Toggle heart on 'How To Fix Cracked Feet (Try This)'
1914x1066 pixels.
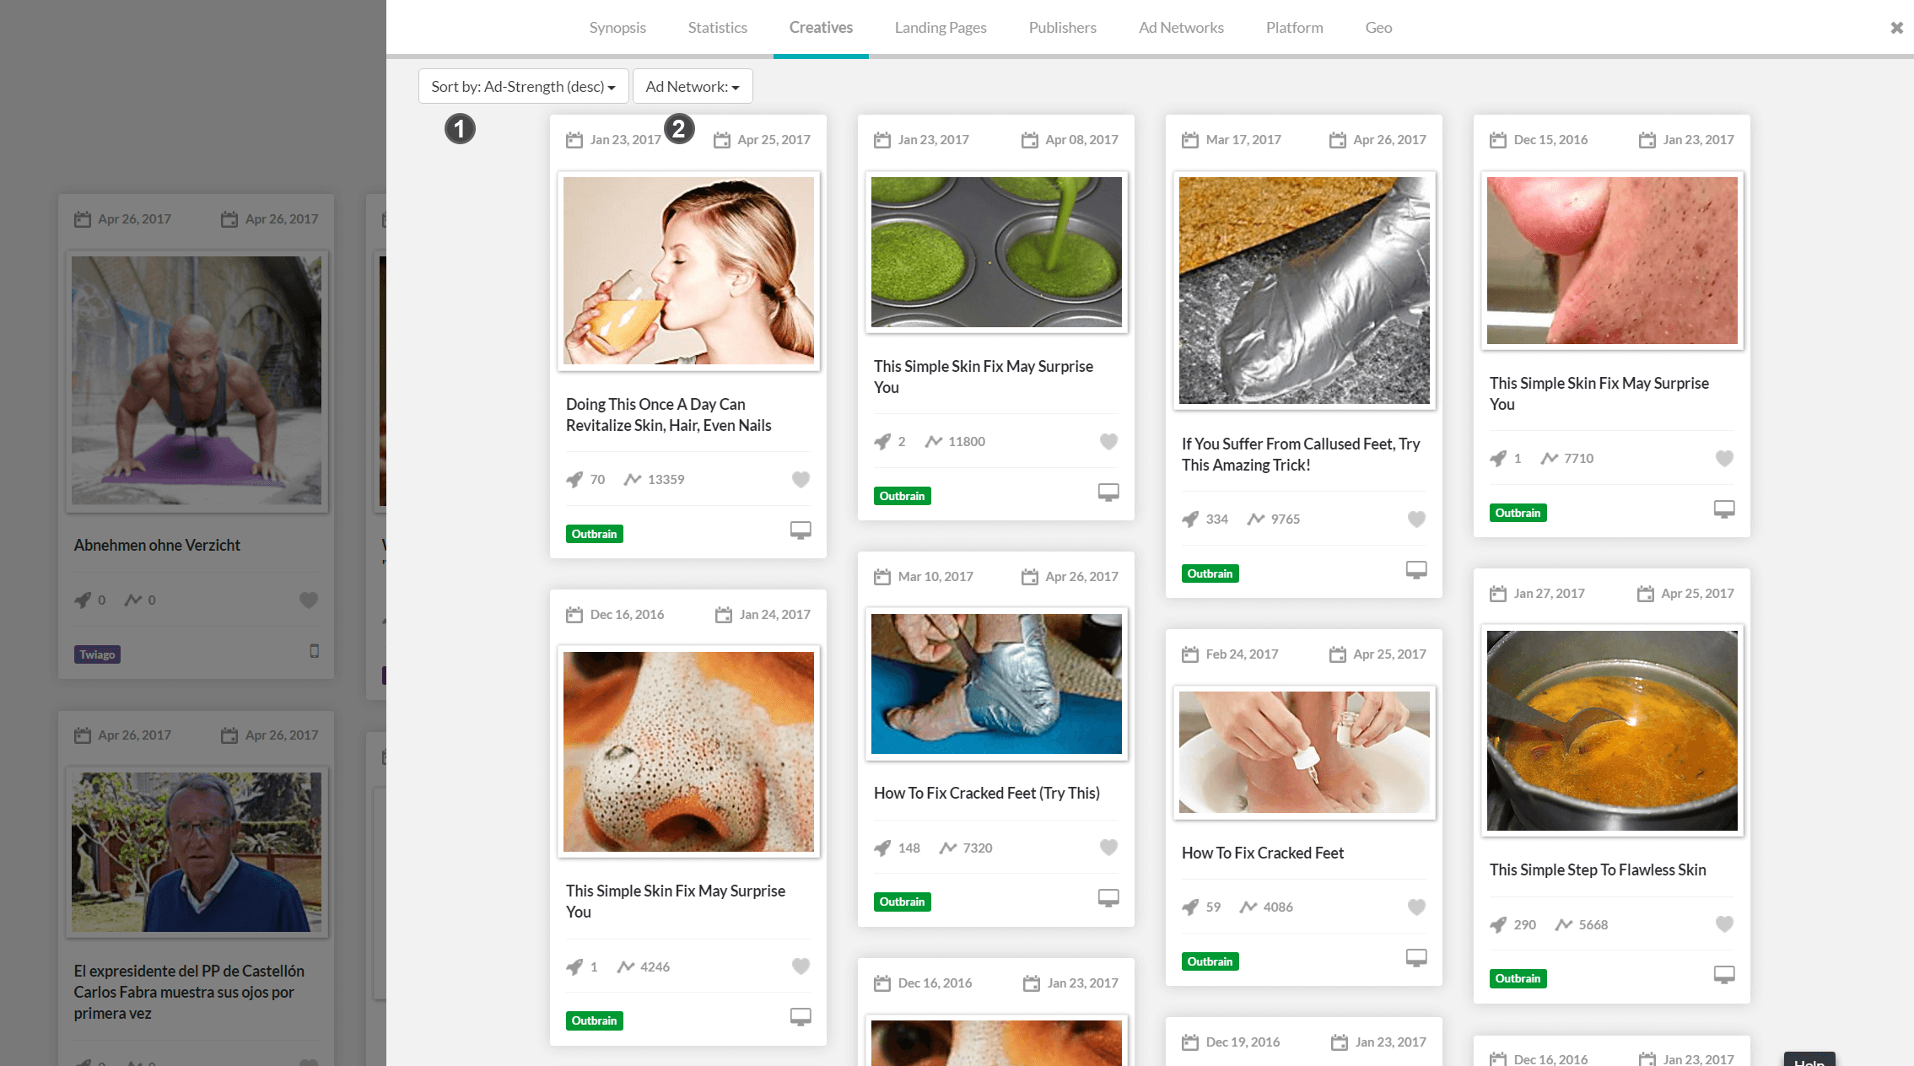1108,847
